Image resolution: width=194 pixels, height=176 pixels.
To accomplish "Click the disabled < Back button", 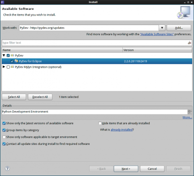I will coord(101,169).
